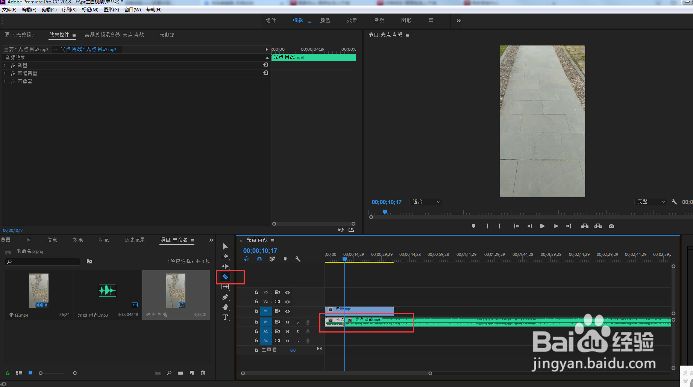693x387 pixels.
Task: Hide video track V2
Action: [288, 302]
